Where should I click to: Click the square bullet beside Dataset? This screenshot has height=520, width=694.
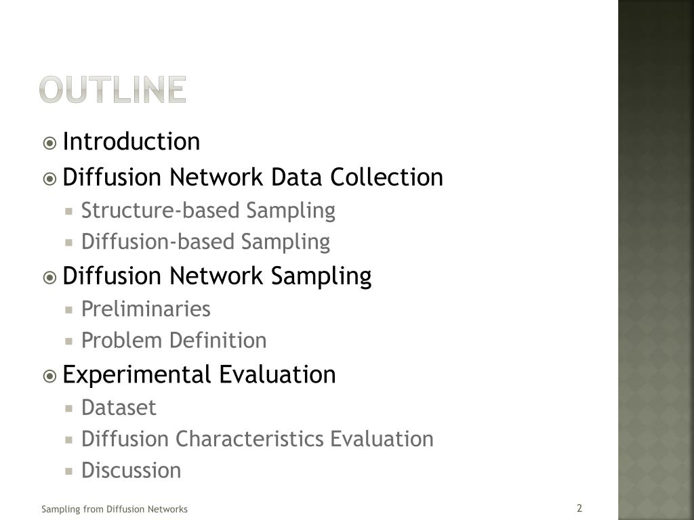(x=68, y=408)
